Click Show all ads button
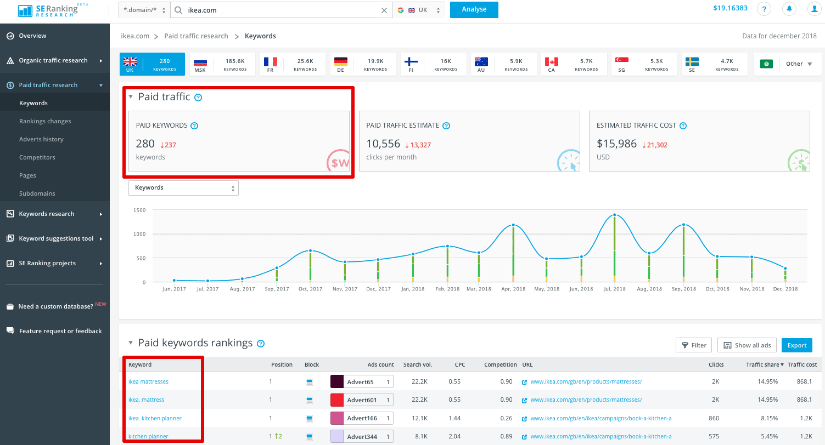 pos(747,345)
